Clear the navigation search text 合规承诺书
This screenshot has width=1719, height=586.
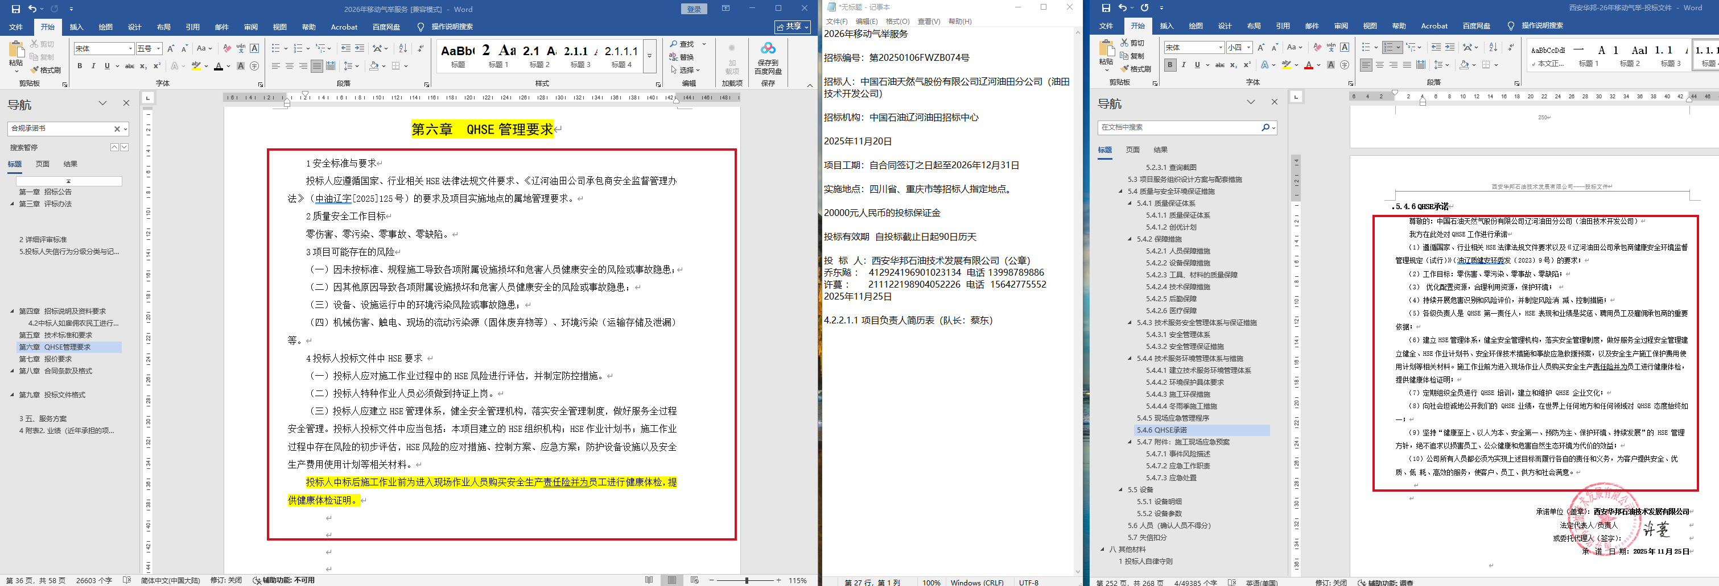117,128
